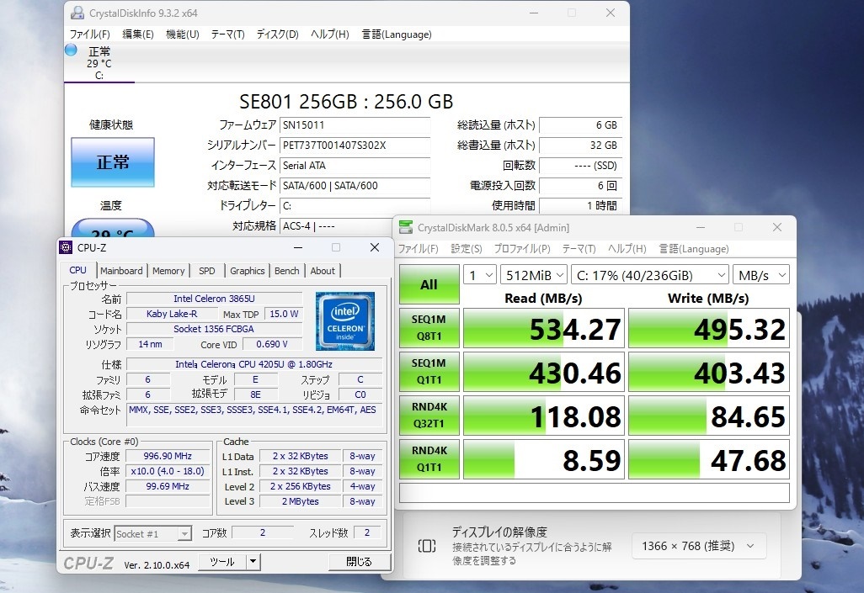Click the CrystalDiskInfo app icon in title bar
Viewport: 864px width, 593px height.
[x=77, y=13]
